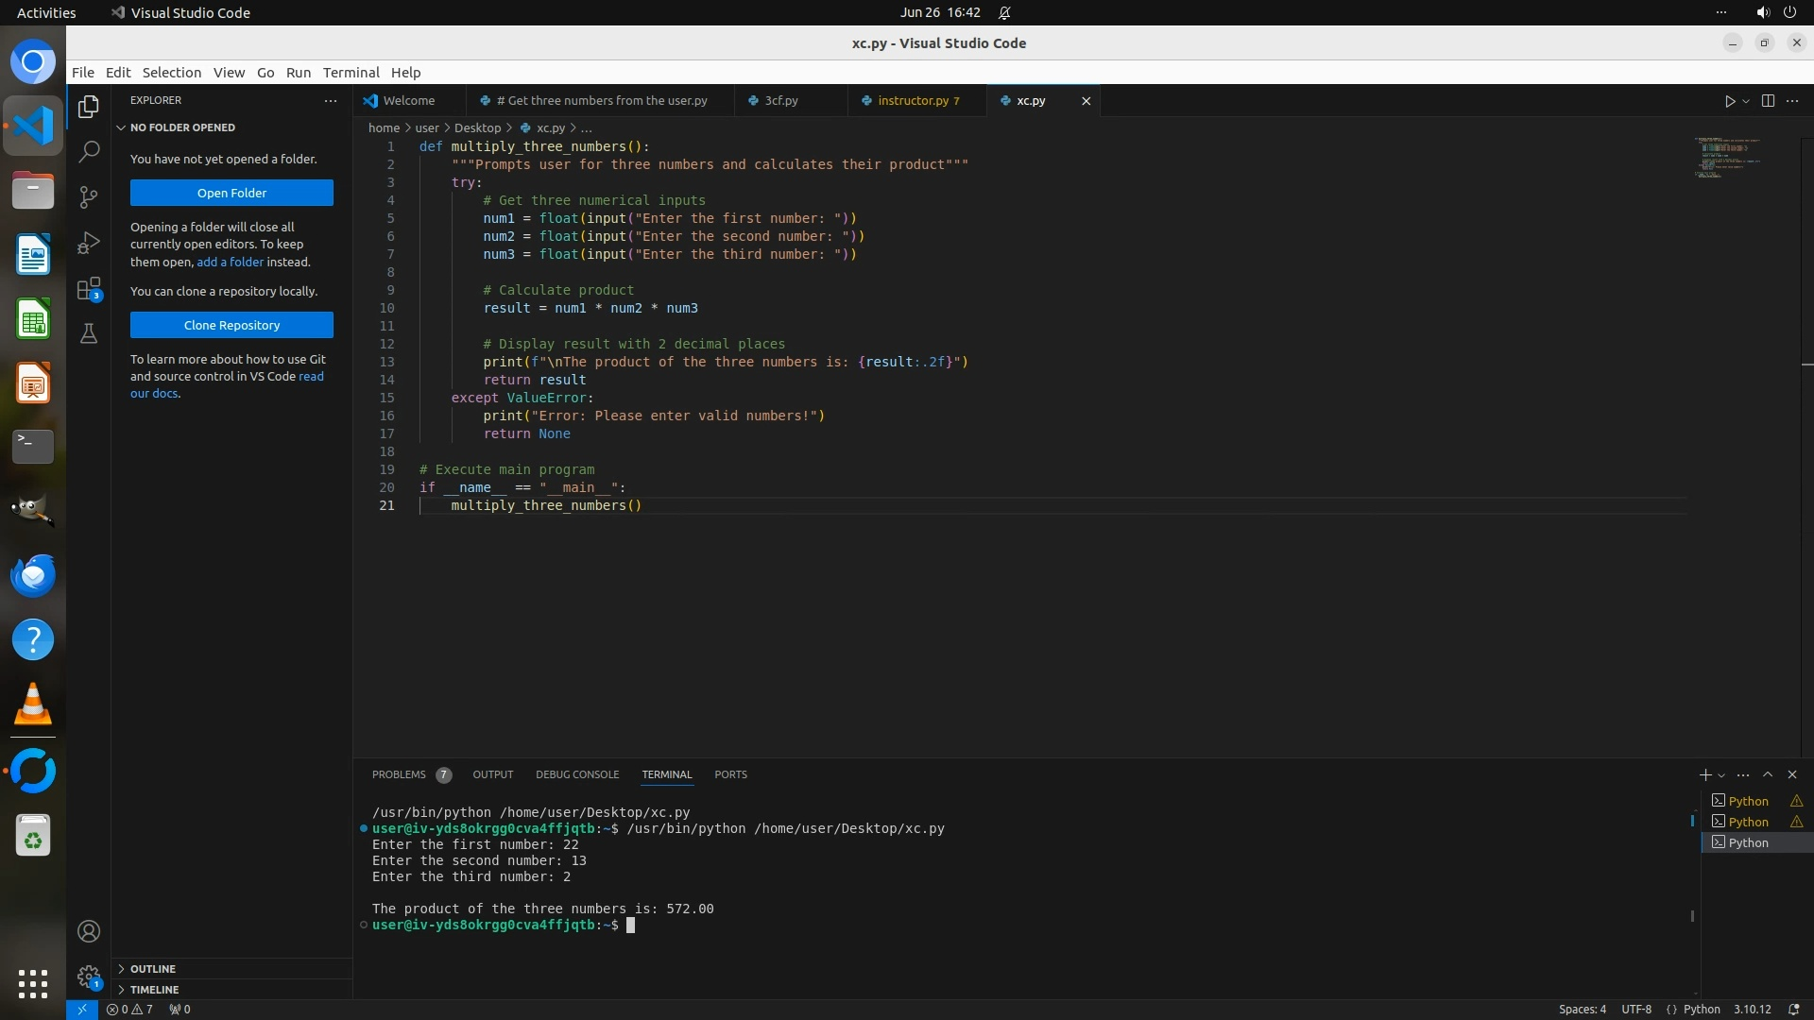Open Run and Debug view
The height and width of the screenshot is (1020, 1814).
coord(89,243)
